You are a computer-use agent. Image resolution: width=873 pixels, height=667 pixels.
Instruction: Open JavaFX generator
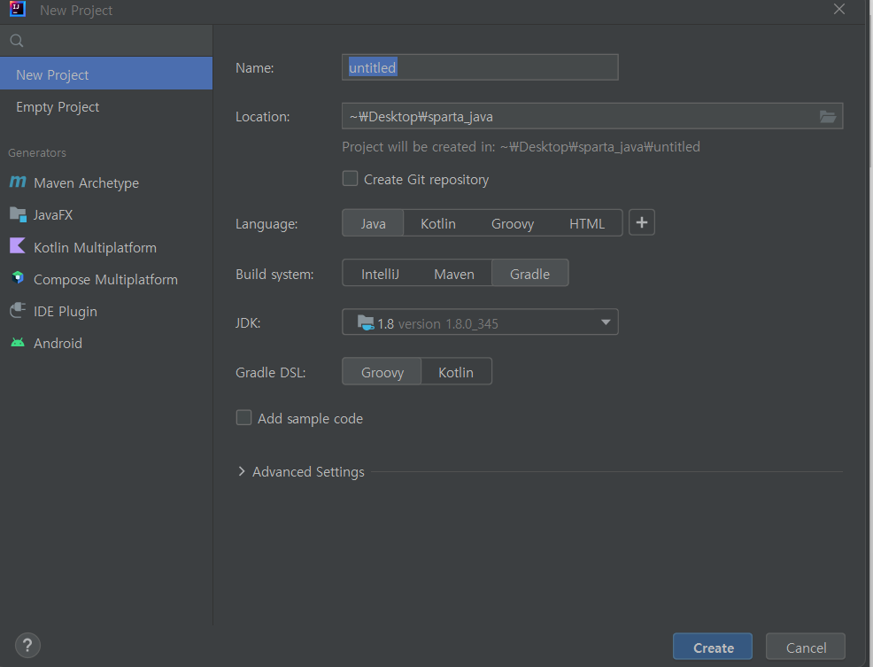[x=105, y=214]
